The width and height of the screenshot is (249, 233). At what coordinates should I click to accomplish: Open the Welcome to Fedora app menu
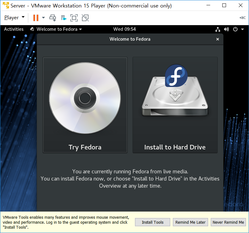(56, 29)
